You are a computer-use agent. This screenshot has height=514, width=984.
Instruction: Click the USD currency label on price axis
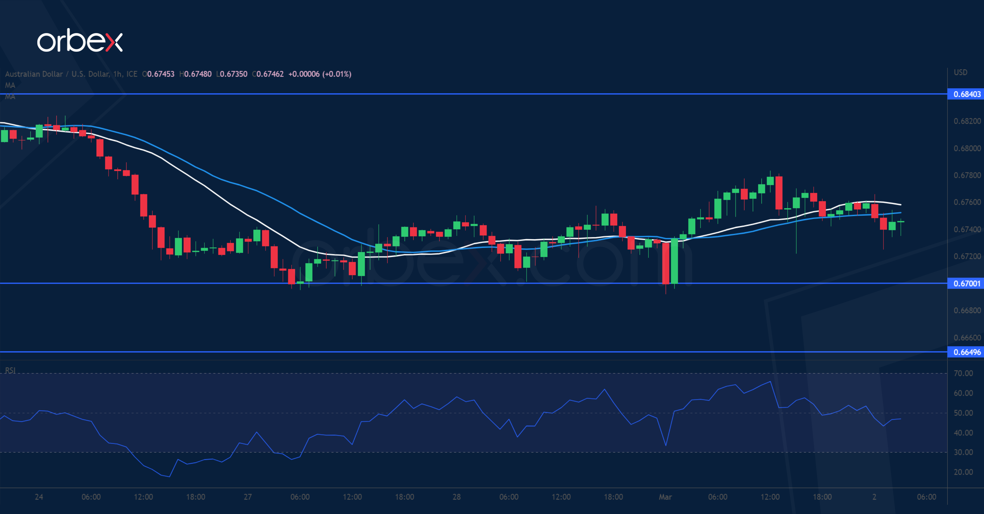coord(960,73)
